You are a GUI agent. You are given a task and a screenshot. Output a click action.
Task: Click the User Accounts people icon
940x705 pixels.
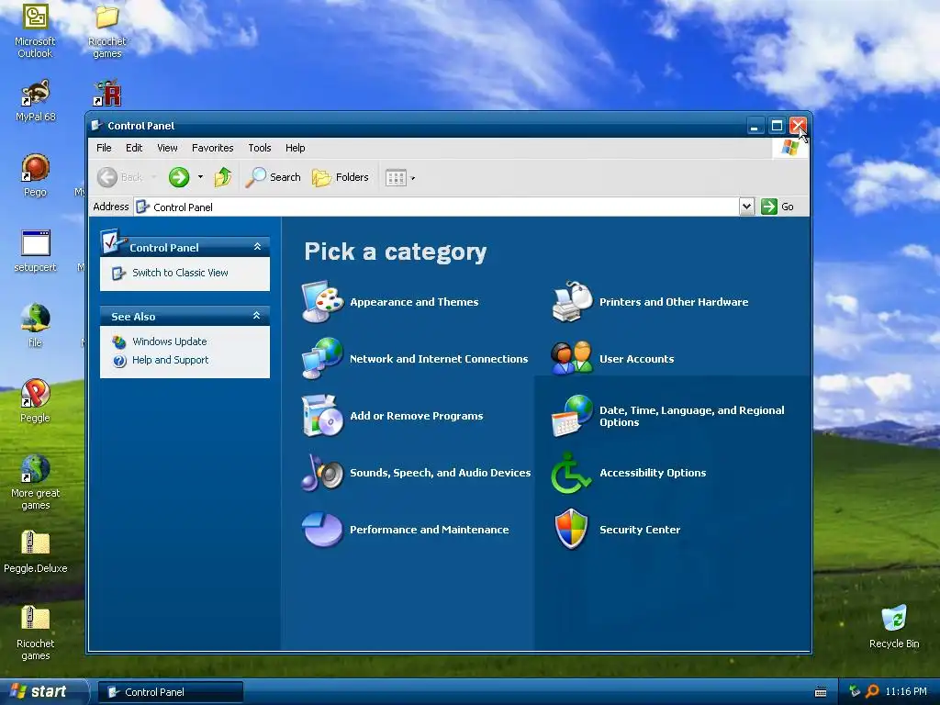tap(572, 359)
